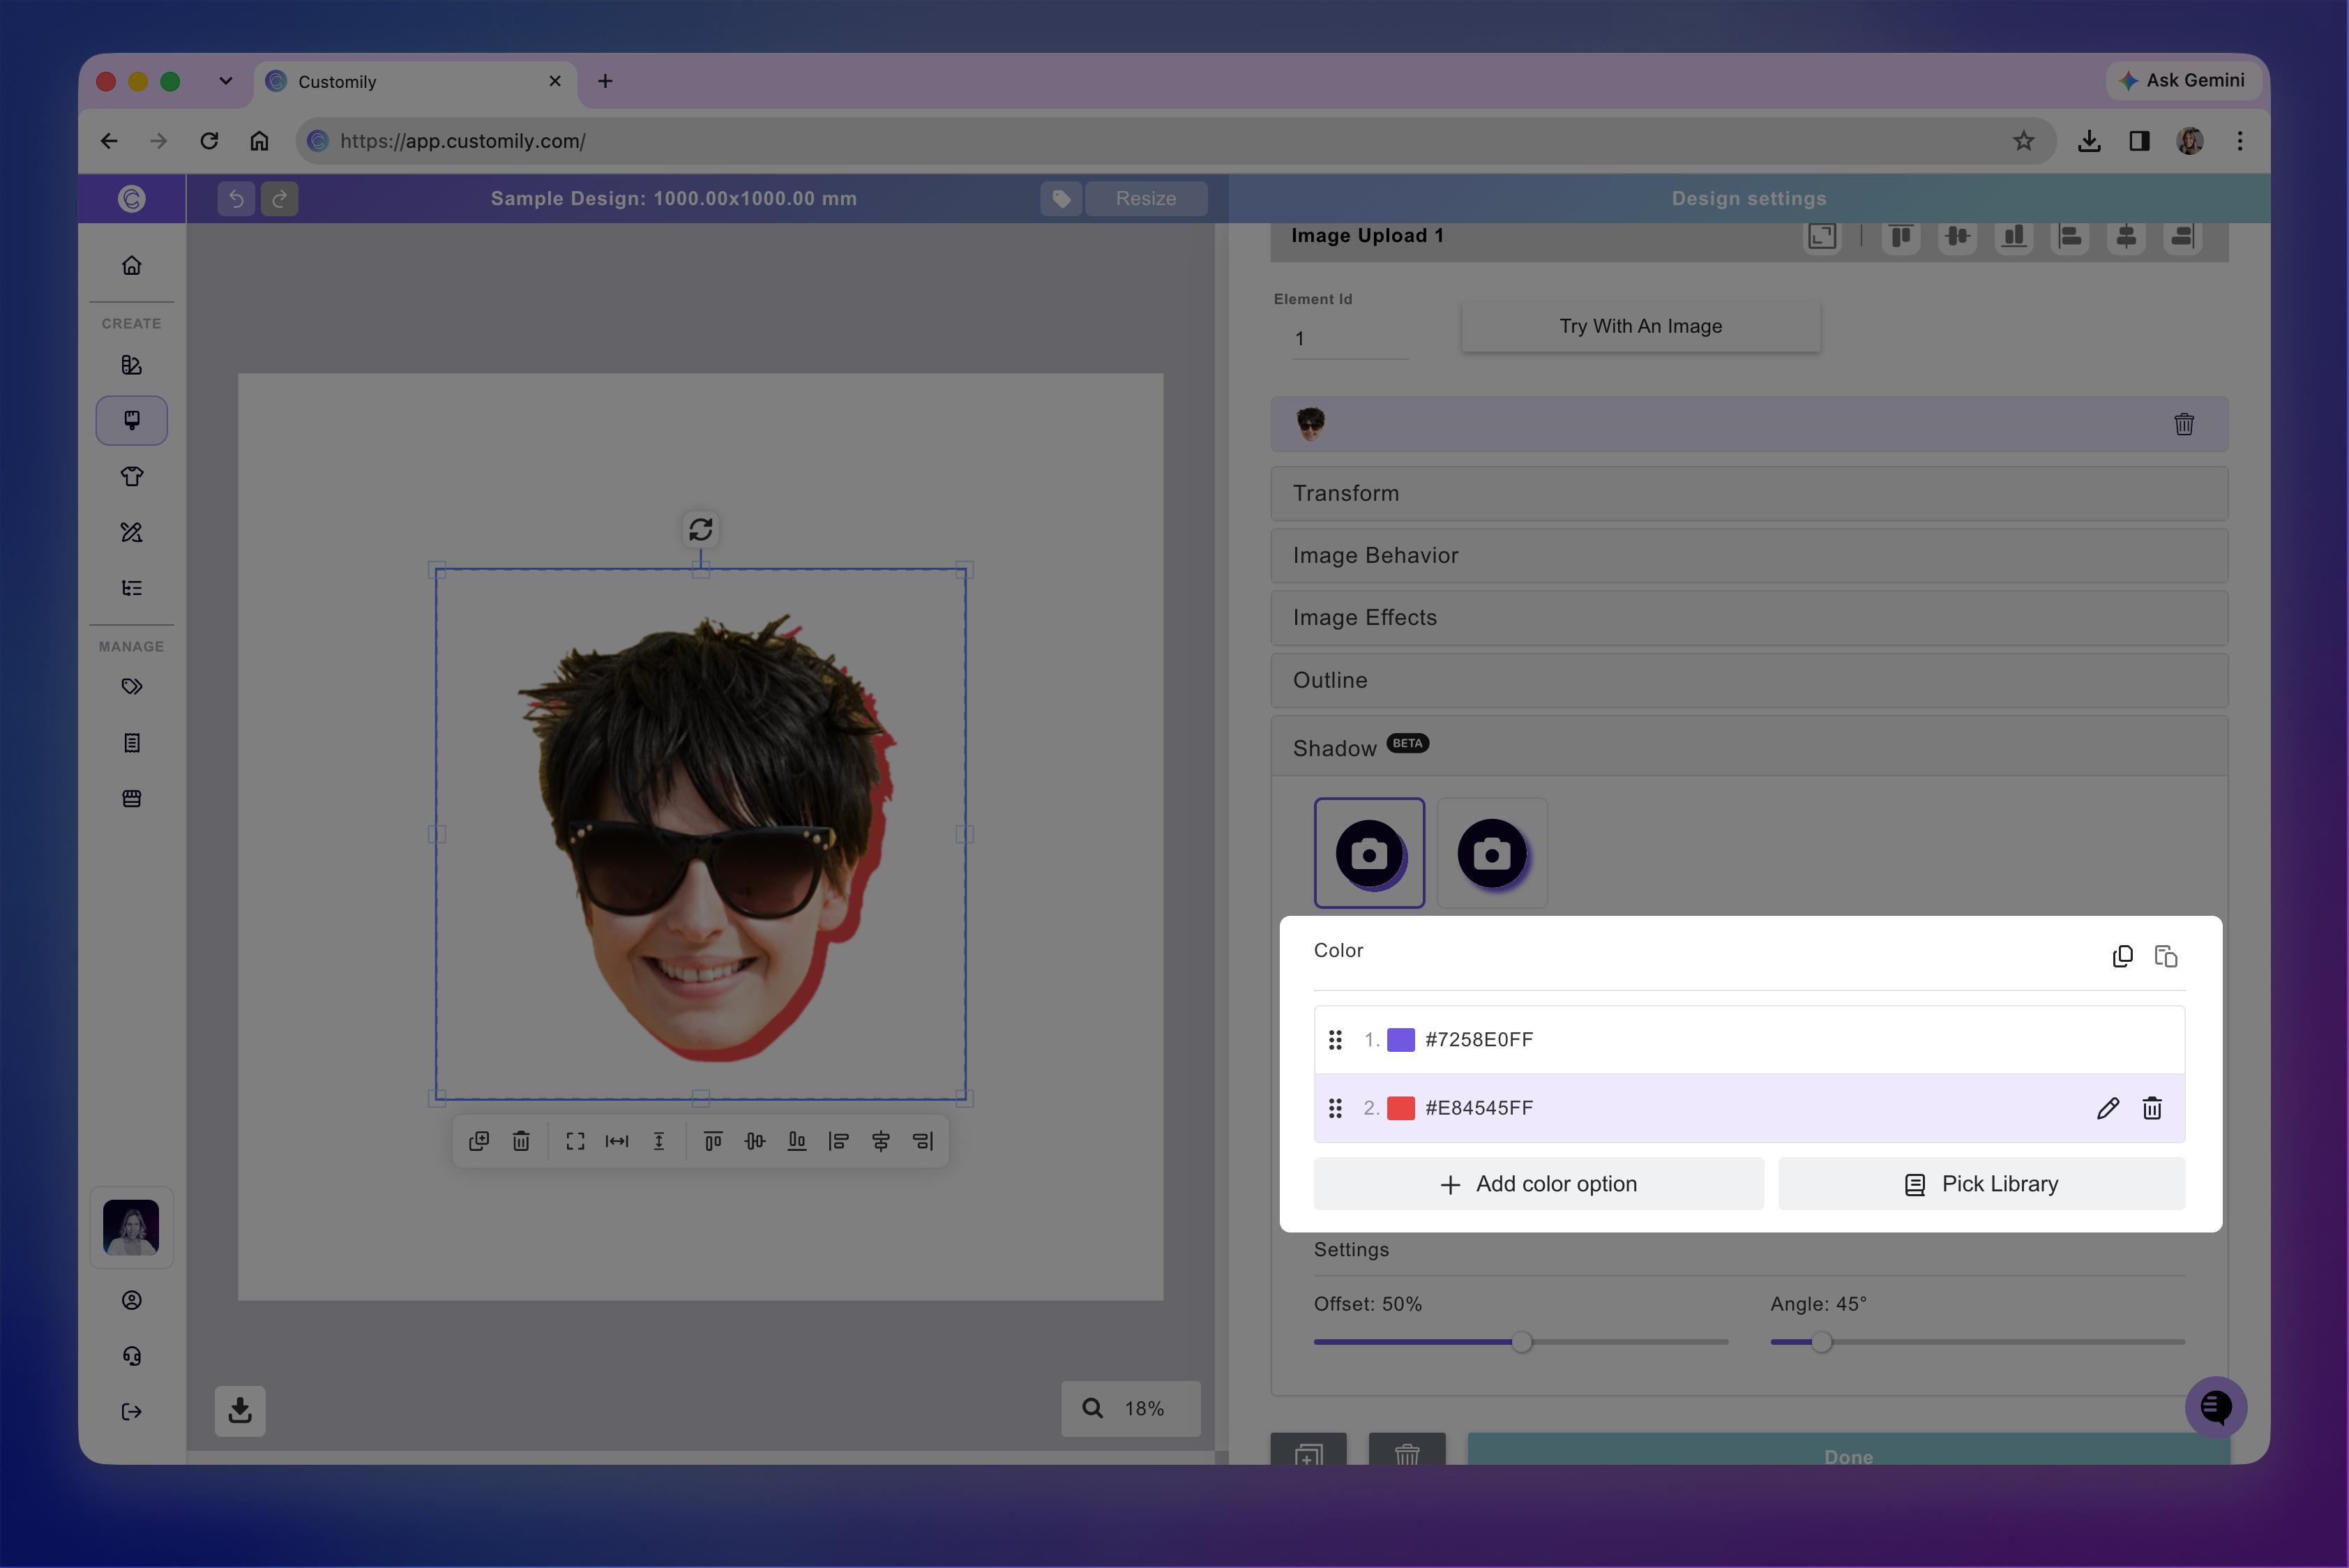Click the Pick Library button
Image resolution: width=2349 pixels, height=1568 pixels.
pos(1981,1184)
